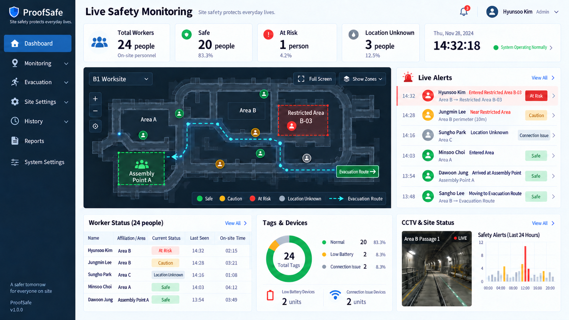Open the Reports menu item
Viewport: 569px width, 320px height.
[x=38, y=141]
